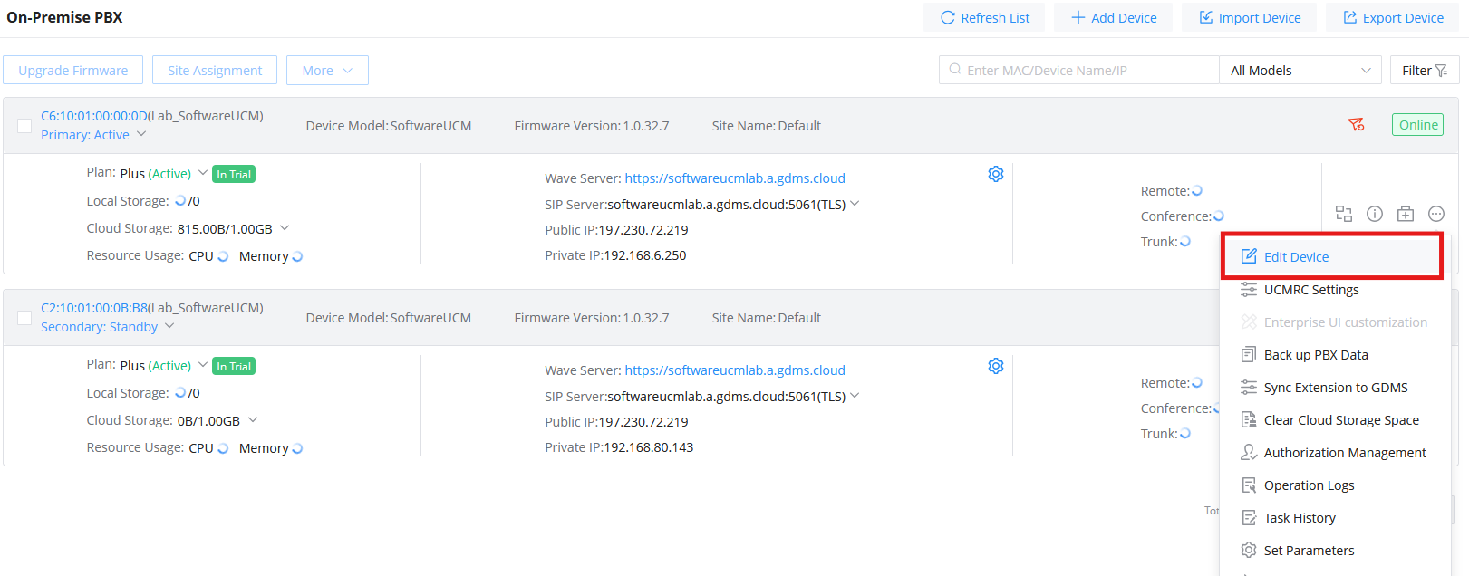Click the device info circle icon
Screen dimensions: 1469x576
tap(1375, 214)
